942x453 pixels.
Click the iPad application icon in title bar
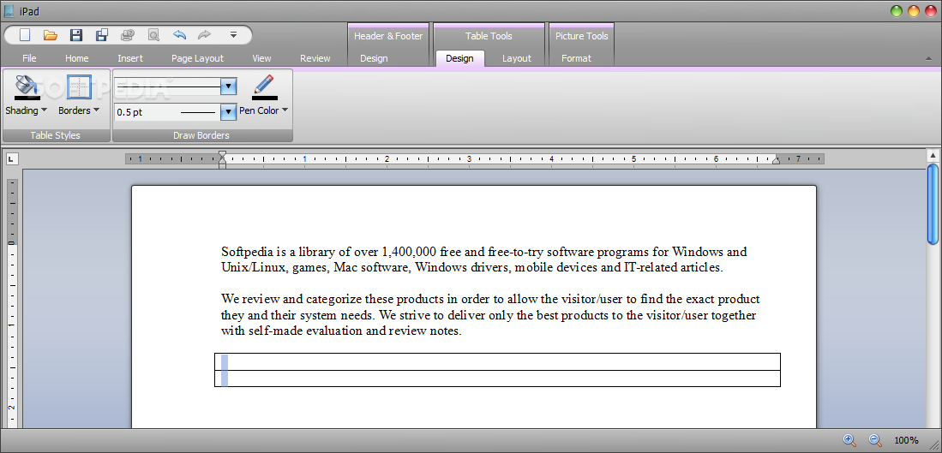point(9,11)
